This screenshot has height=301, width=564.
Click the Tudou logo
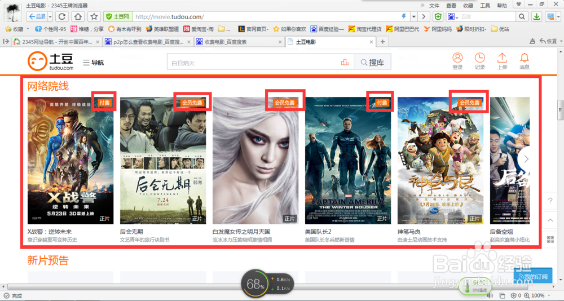click(x=50, y=61)
